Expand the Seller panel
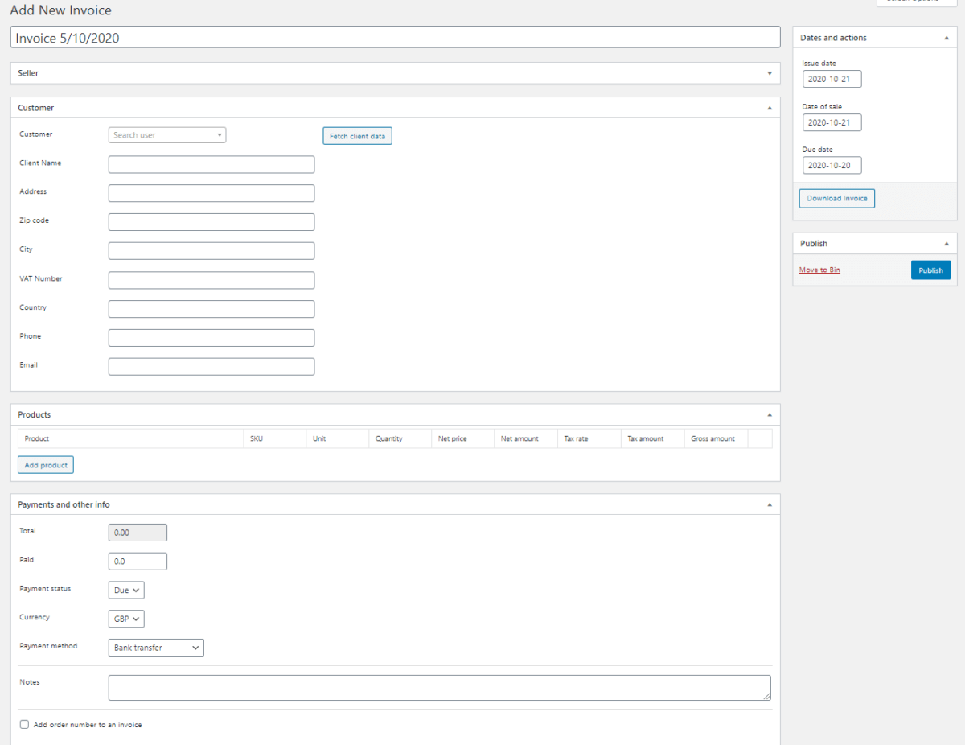Viewport: 965px width, 745px height. click(x=769, y=72)
